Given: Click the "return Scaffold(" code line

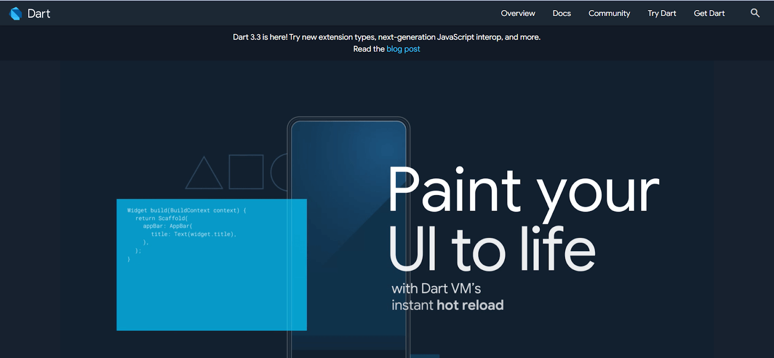Looking at the screenshot, I should pos(162,218).
